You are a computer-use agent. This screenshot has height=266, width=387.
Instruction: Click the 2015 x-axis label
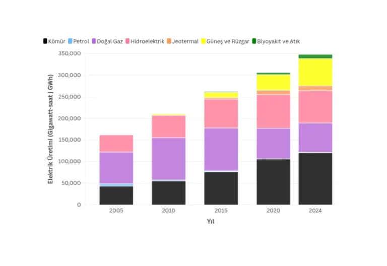(221, 211)
